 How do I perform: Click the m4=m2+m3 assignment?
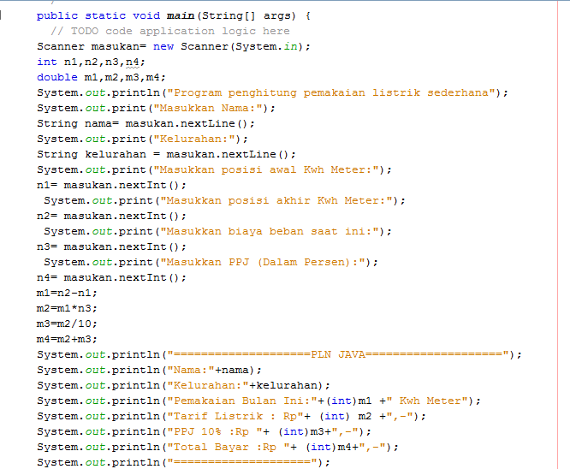(67, 339)
